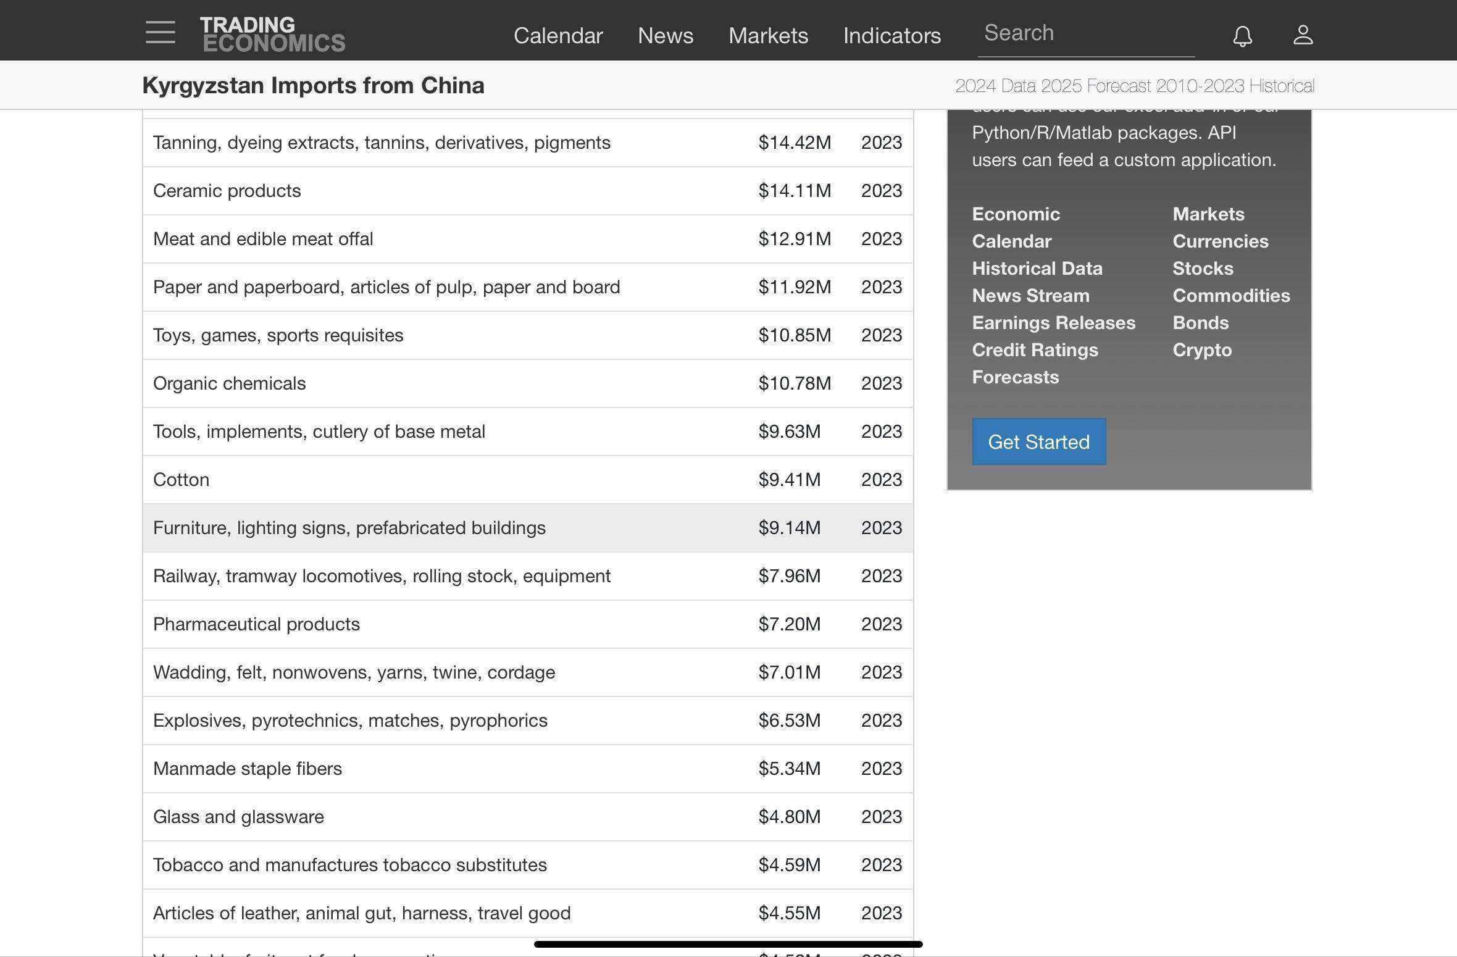Open the hamburger menu icon
This screenshot has width=1457, height=957.
[161, 32]
